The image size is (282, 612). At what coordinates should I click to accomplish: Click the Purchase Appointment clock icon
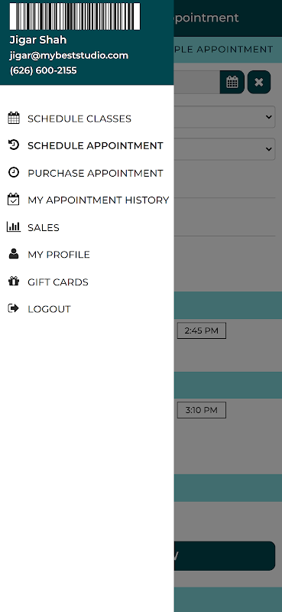point(14,173)
